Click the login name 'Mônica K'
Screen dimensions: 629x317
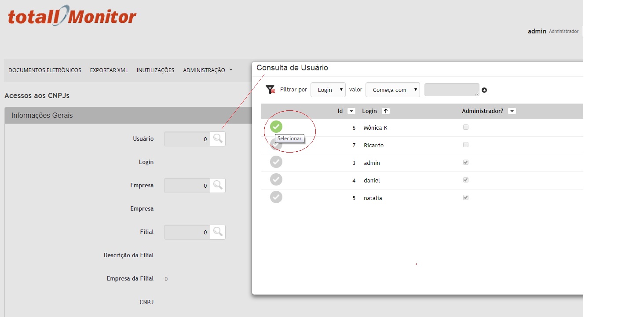(x=375, y=128)
